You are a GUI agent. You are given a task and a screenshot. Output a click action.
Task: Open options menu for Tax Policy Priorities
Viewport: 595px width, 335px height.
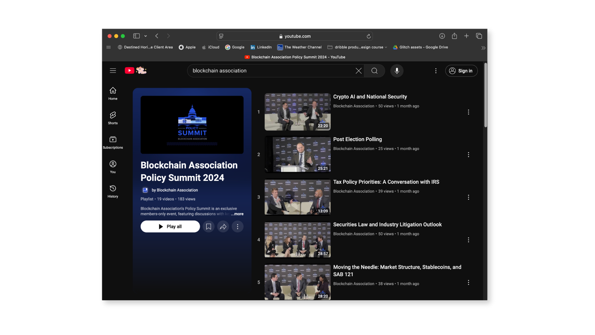[469, 197]
